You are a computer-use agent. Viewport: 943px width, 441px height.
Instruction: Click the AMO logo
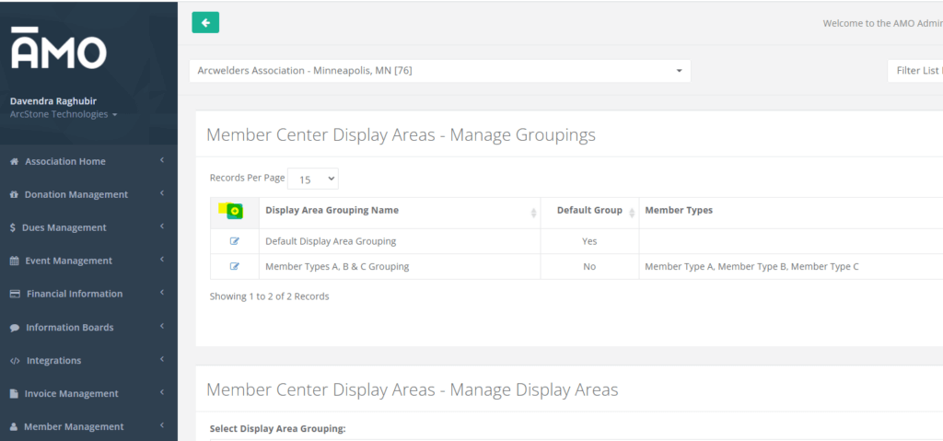point(58,49)
